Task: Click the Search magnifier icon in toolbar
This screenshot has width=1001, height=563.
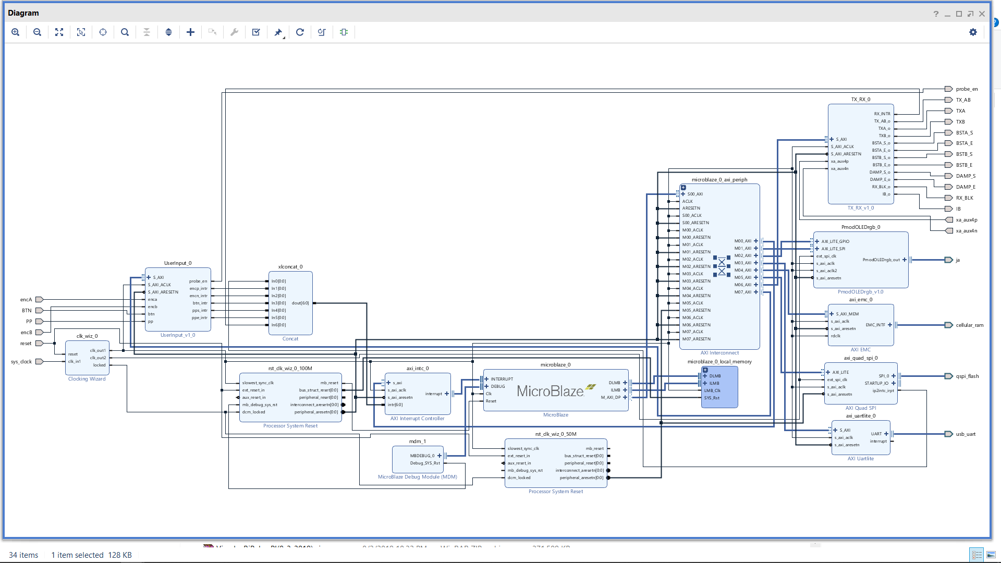Action: pos(125,32)
